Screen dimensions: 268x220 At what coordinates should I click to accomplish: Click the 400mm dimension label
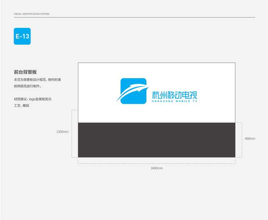(x=250, y=139)
